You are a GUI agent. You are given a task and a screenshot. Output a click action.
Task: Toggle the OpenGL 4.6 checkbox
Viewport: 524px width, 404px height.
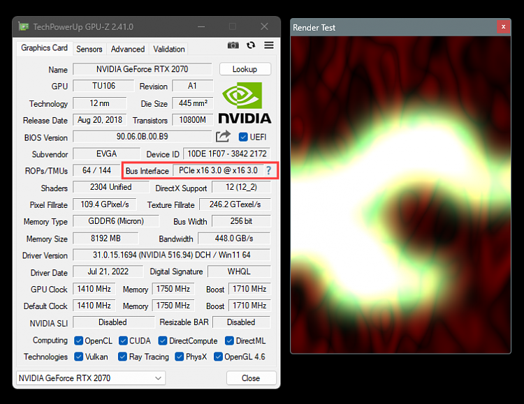click(218, 357)
